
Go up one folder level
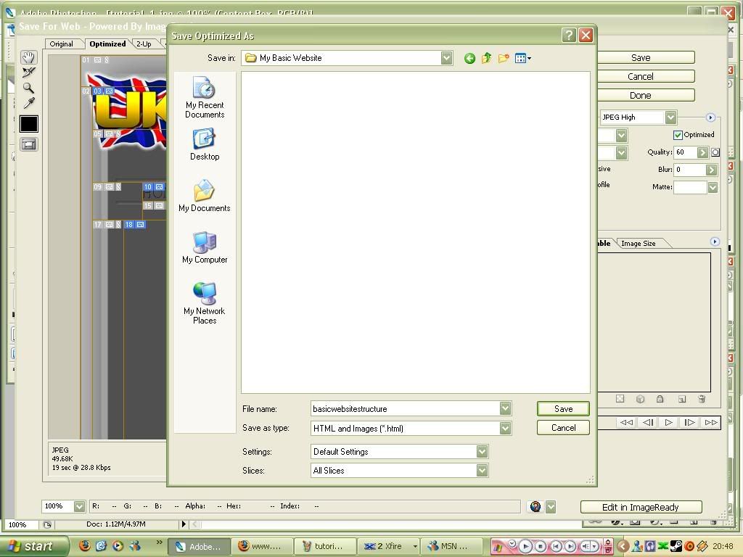click(x=486, y=58)
